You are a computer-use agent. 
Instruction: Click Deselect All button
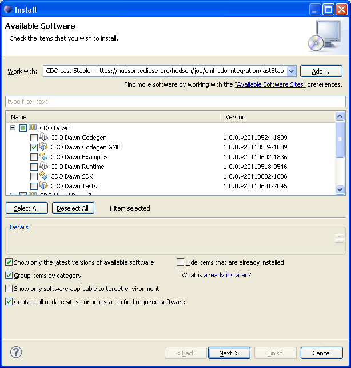pos(73,208)
